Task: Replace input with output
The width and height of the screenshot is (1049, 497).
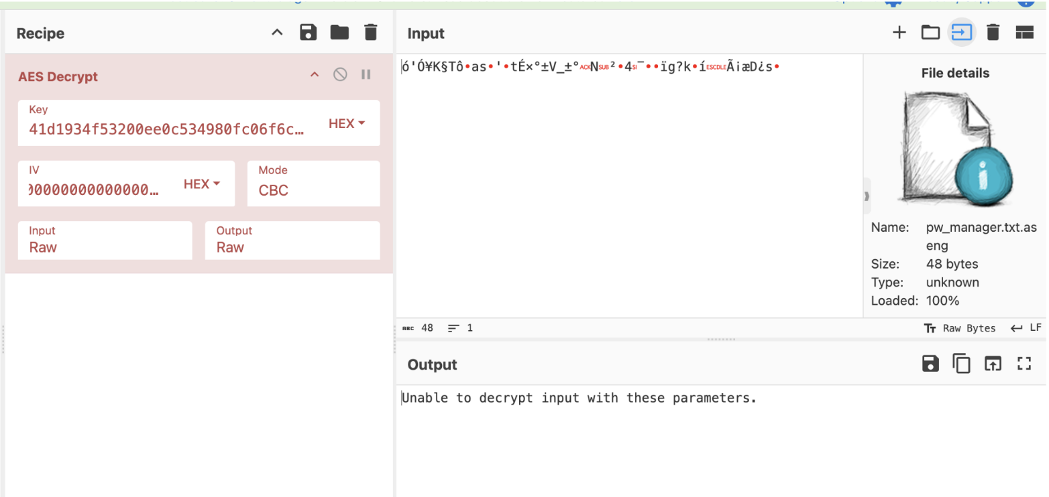Action: coord(993,364)
